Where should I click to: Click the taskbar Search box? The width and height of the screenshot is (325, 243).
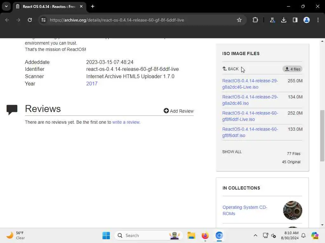click(149, 235)
